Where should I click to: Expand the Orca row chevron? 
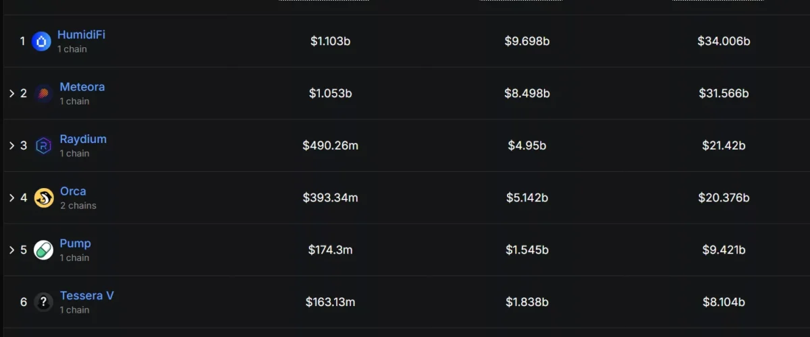[11, 198]
